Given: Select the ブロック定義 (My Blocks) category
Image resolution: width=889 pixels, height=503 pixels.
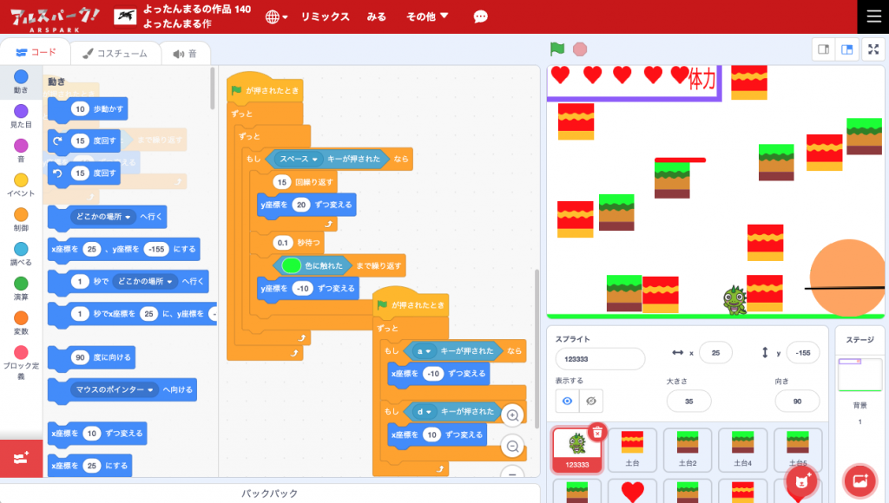Looking at the screenshot, I should (21, 363).
